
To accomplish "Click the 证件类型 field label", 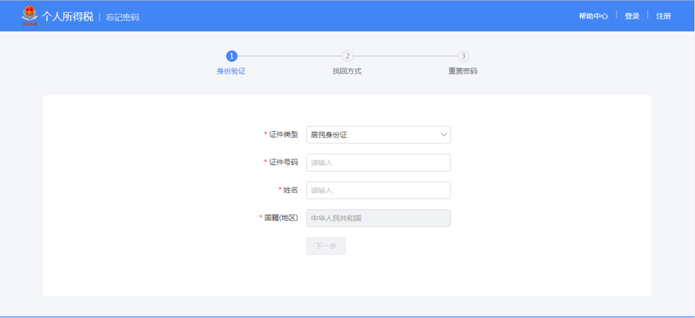I will click(x=283, y=134).
